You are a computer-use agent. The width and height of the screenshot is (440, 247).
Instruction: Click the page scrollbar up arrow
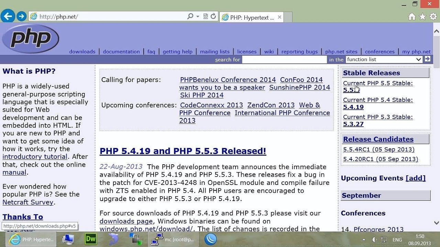(x=437, y=31)
